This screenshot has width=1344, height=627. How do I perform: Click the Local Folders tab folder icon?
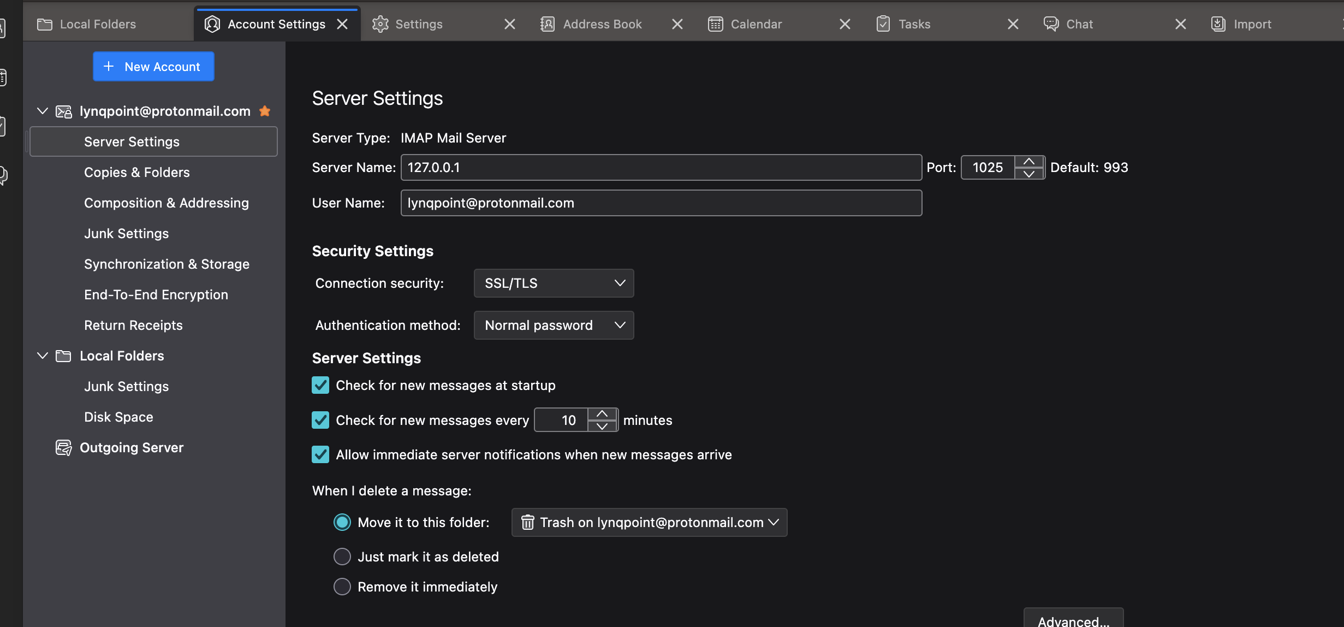pos(44,24)
